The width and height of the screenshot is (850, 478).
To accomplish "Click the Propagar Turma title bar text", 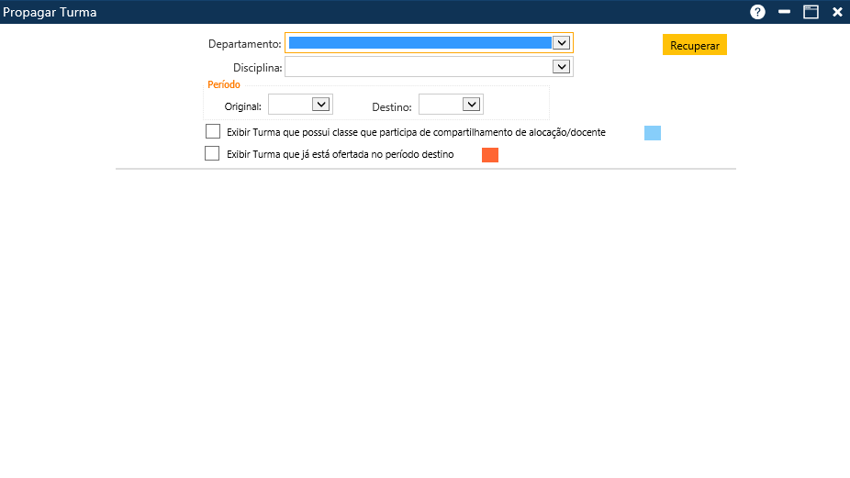I will point(50,13).
